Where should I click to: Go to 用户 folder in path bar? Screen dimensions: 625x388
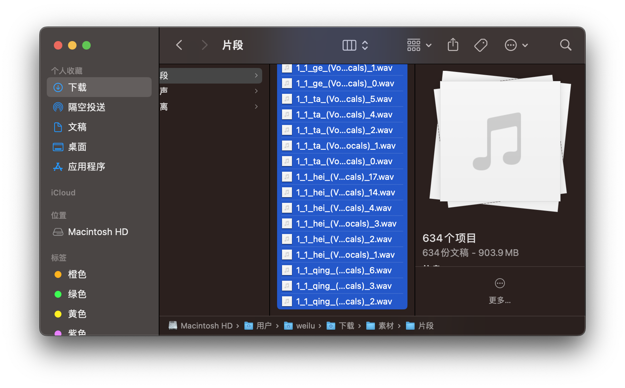[x=258, y=326]
